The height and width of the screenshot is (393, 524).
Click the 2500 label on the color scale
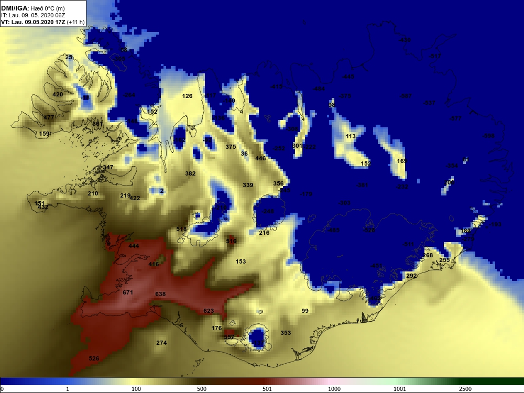click(465, 389)
